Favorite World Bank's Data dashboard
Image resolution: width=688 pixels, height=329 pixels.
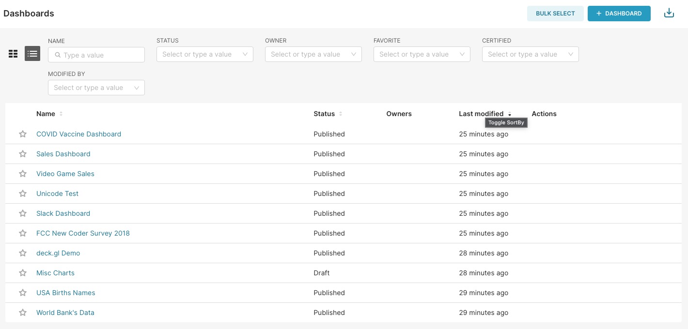click(x=22, y=313)
